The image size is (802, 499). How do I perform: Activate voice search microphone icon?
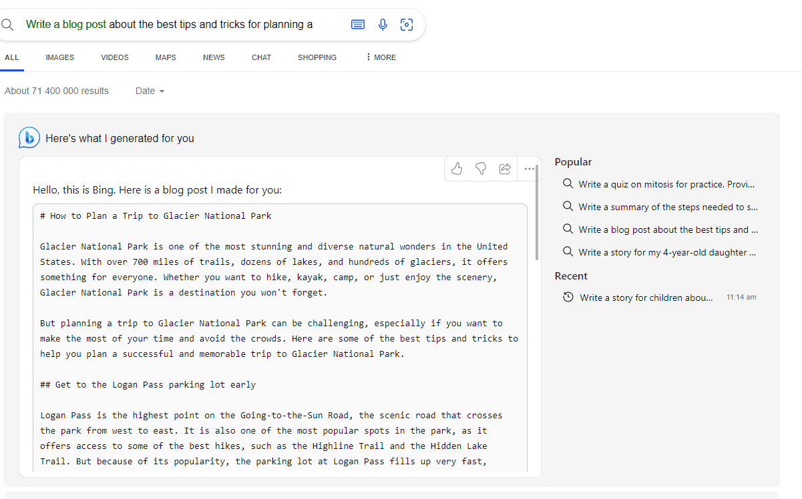383,25
